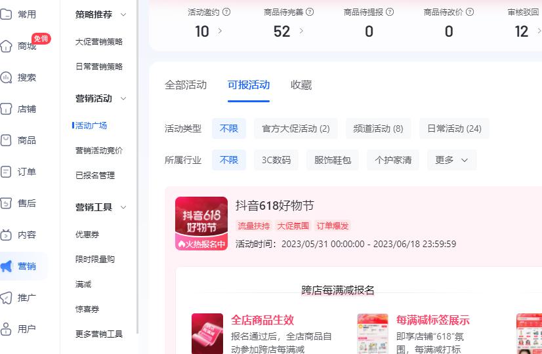542x354 pixels.
Task: Click help icon next to 活动邀约
Action: (226, 12)
